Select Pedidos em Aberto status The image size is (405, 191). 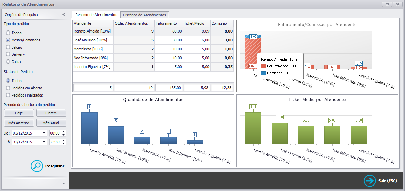(x=8, y=88)
